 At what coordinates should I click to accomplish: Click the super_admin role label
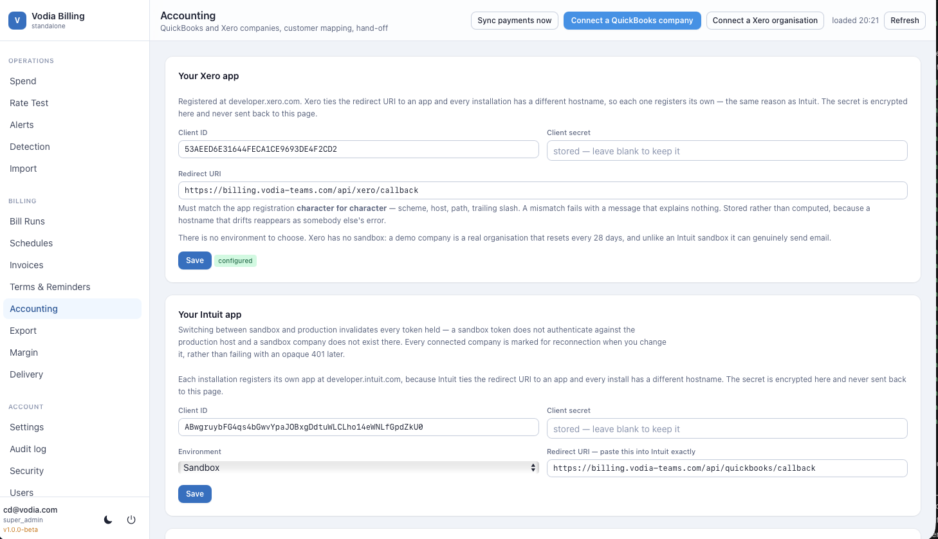pos(23,520)
